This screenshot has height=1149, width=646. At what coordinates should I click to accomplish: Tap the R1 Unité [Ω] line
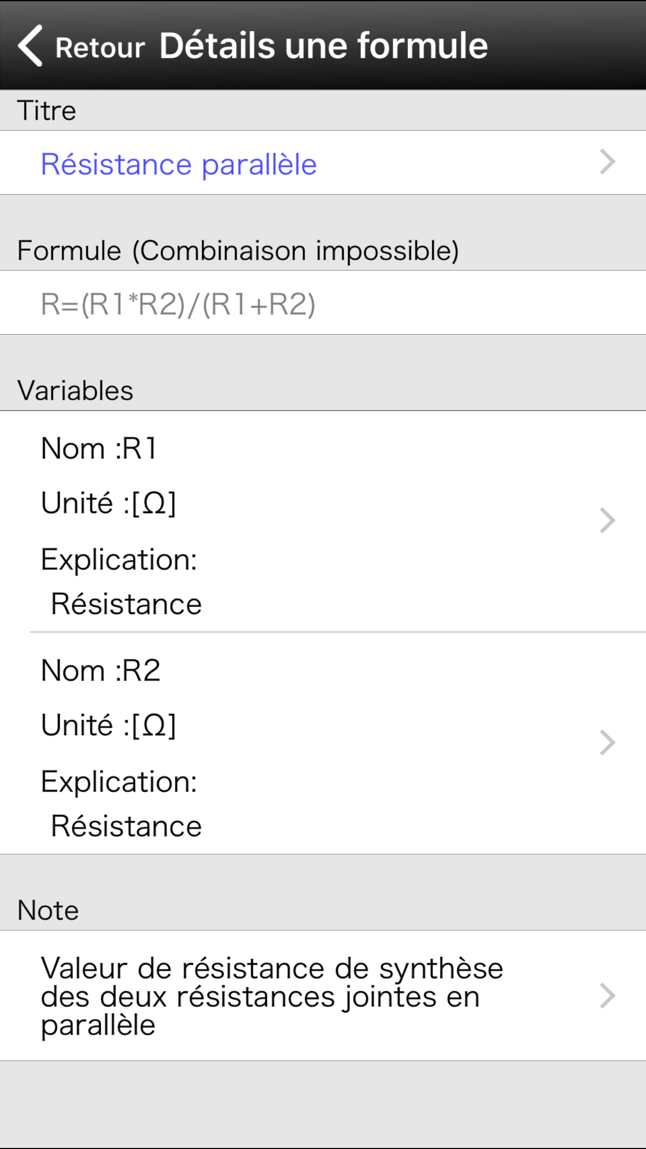tap(109, 503)
